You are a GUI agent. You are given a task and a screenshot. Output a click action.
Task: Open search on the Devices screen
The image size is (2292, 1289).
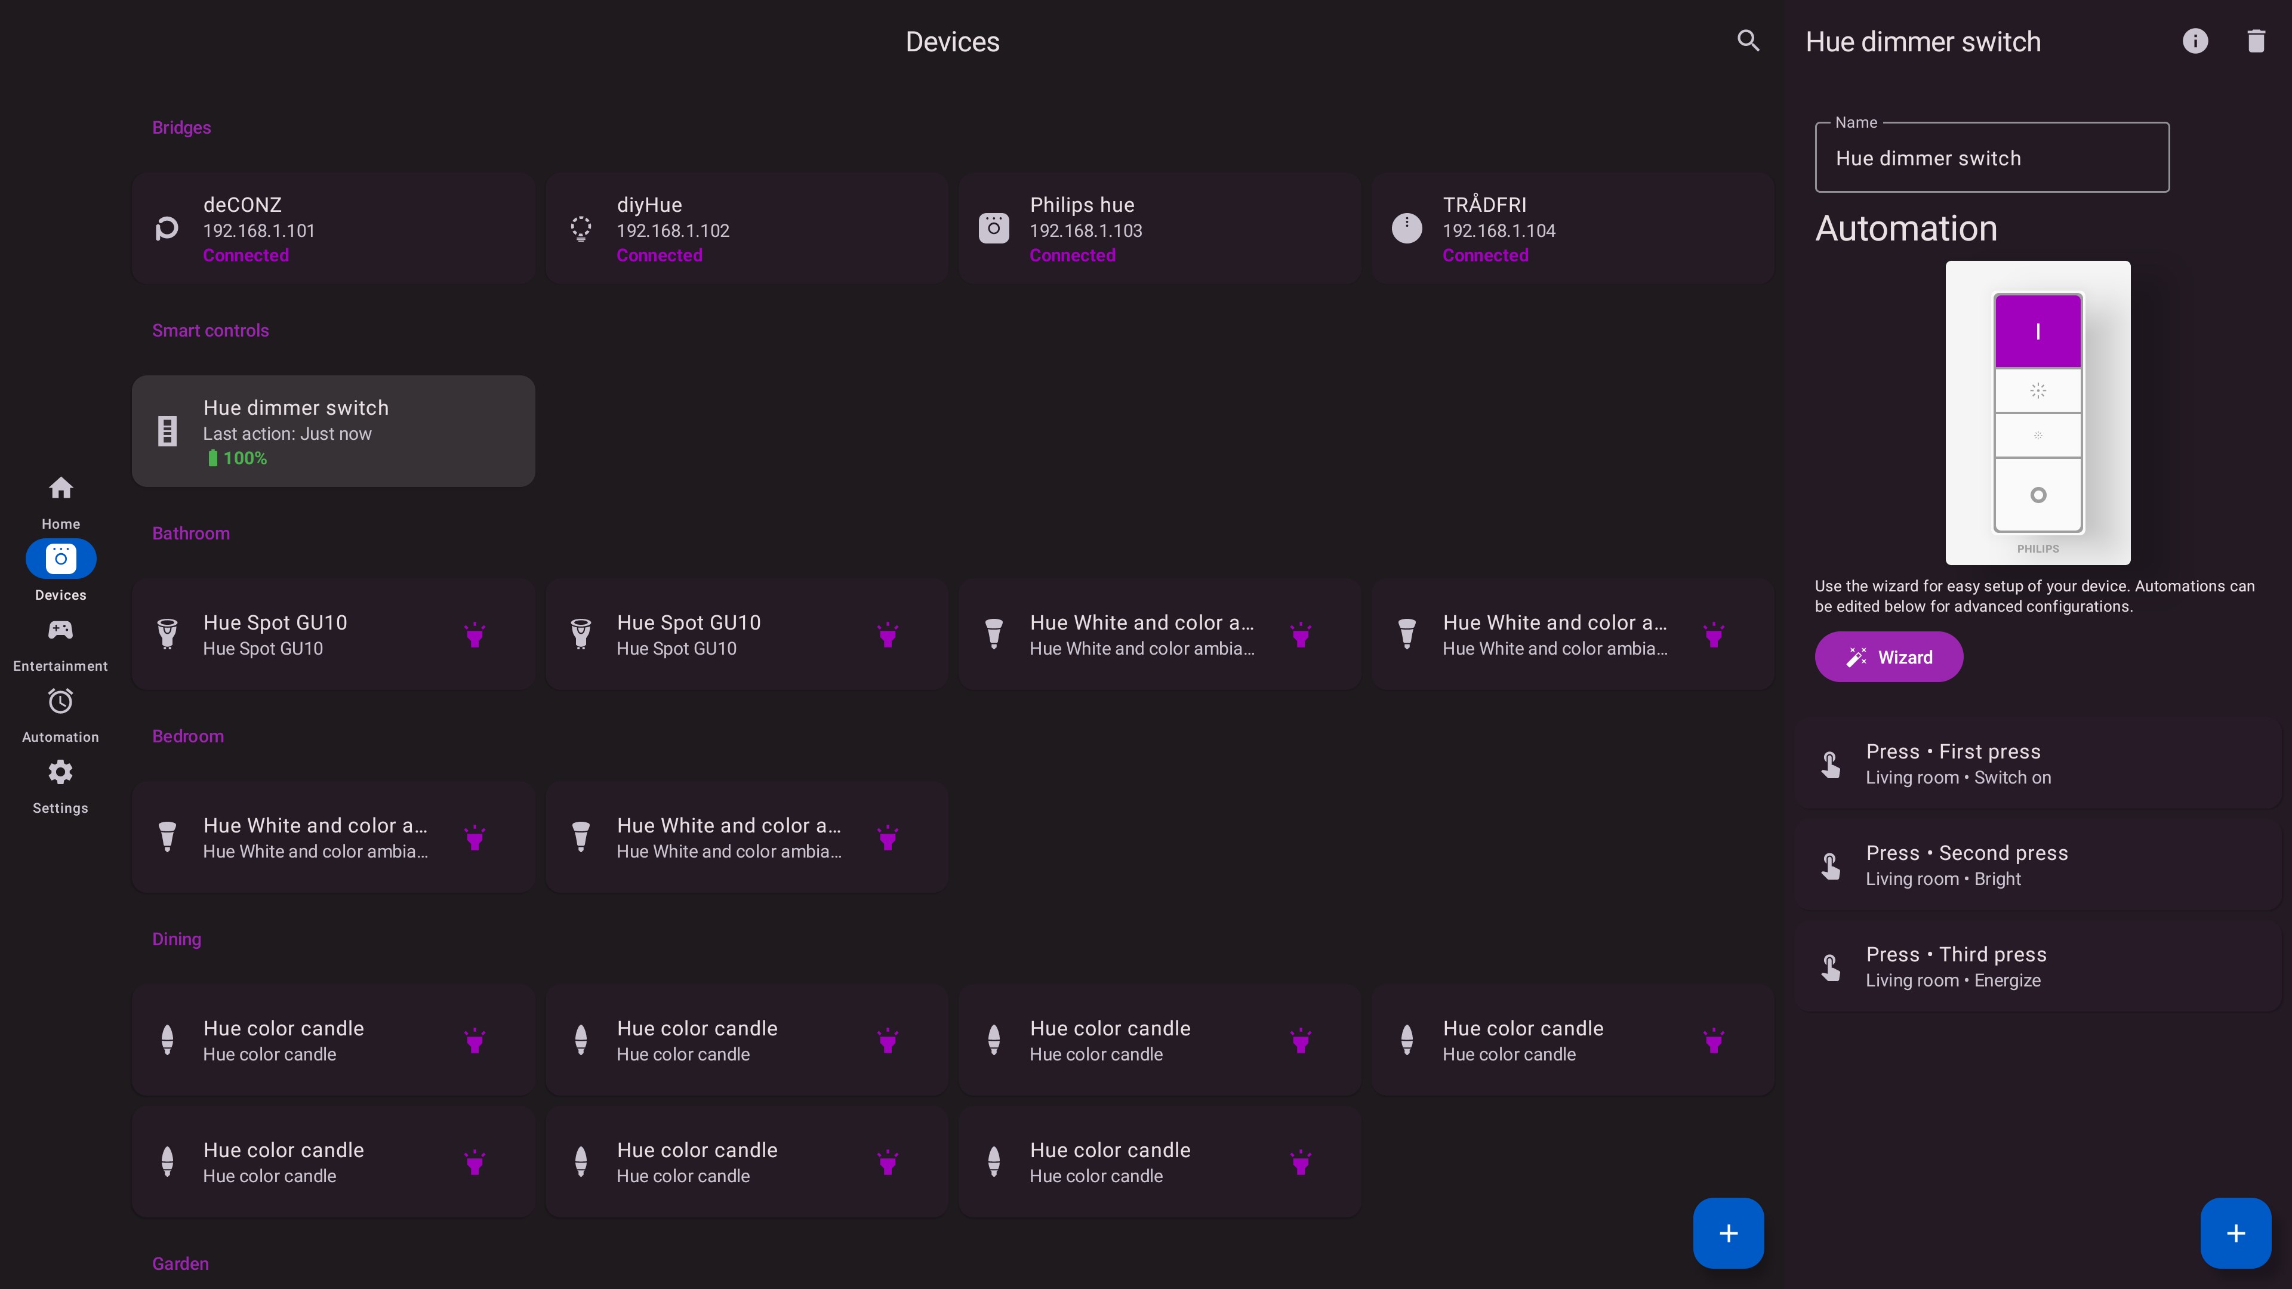click(x=1748, y=41)
